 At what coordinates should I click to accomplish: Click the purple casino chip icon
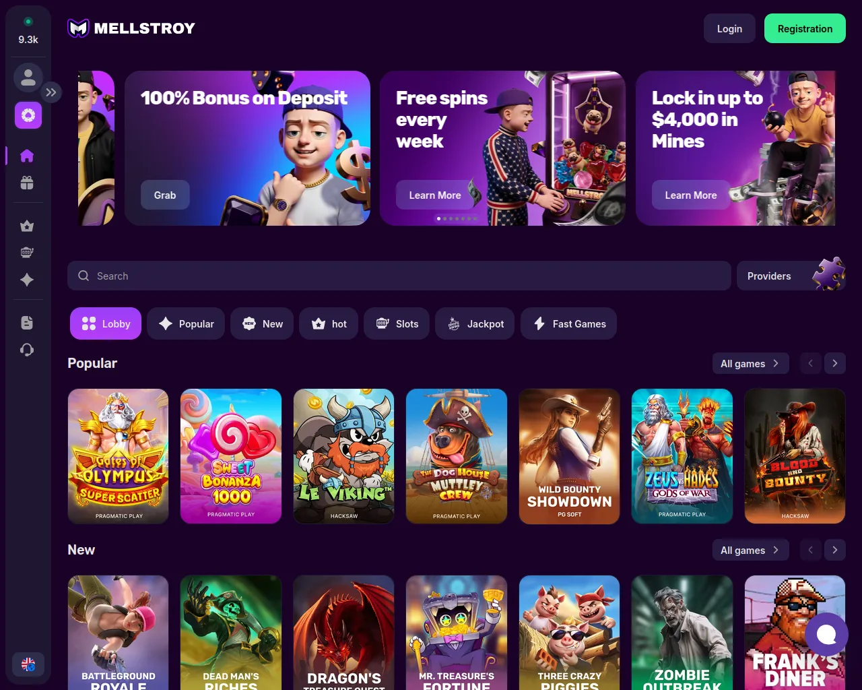[28, 116]
